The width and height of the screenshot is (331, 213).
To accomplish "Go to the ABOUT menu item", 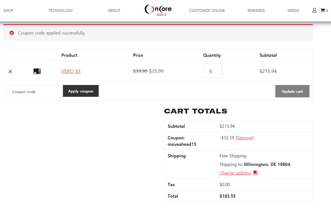I will (114, 10).
